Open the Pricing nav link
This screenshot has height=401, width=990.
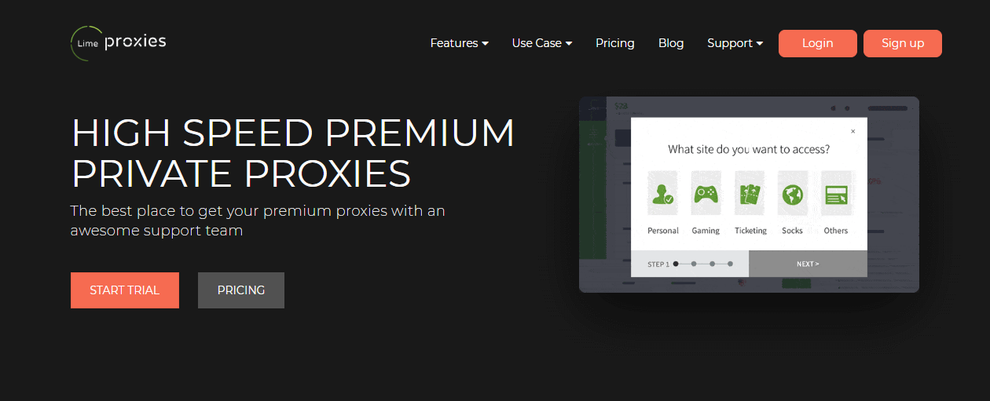(615, 43)
